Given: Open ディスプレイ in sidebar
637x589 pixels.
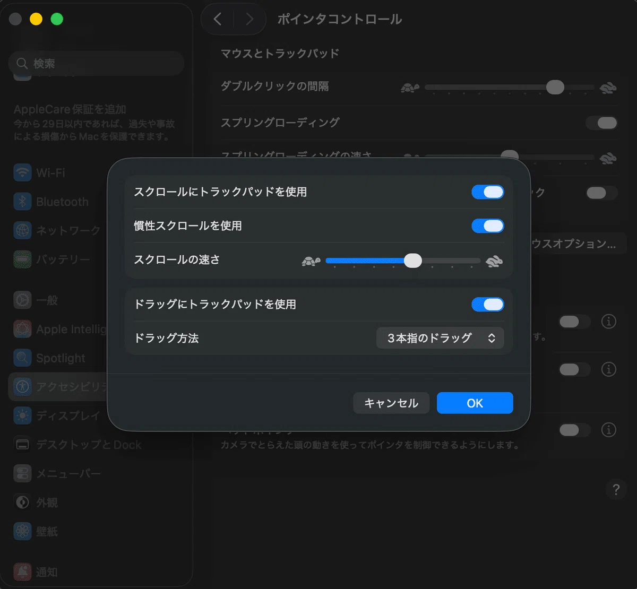Looking at the screenshot, I should point(57,415).
